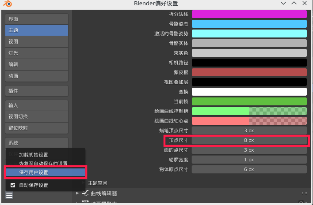The image size is (313, 205).
Task: Open the 绘画曲线轴心点 red alpha swatch
Action: pyautogui.click(x=249, y=121)
